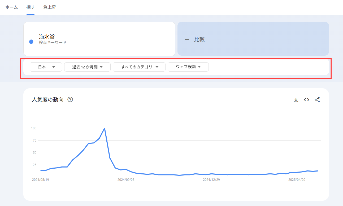Viewport: 343px width, 206px height.
Task: Click the blue dot beside 海水浴
Action: (x=31, y=42)
